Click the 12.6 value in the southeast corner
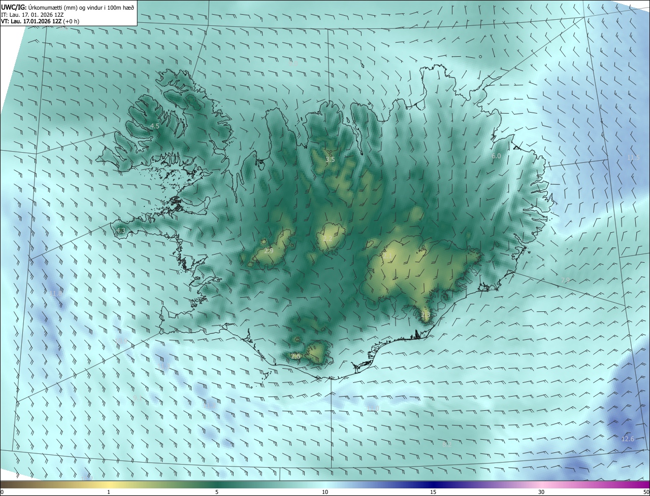The width and height of the screenshot is (650, 496). coord(628,439)
